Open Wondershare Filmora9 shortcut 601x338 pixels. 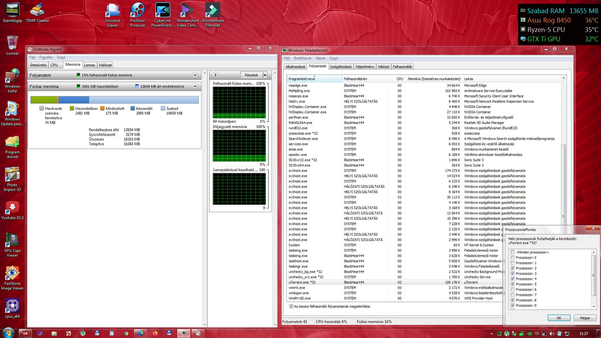213,15
